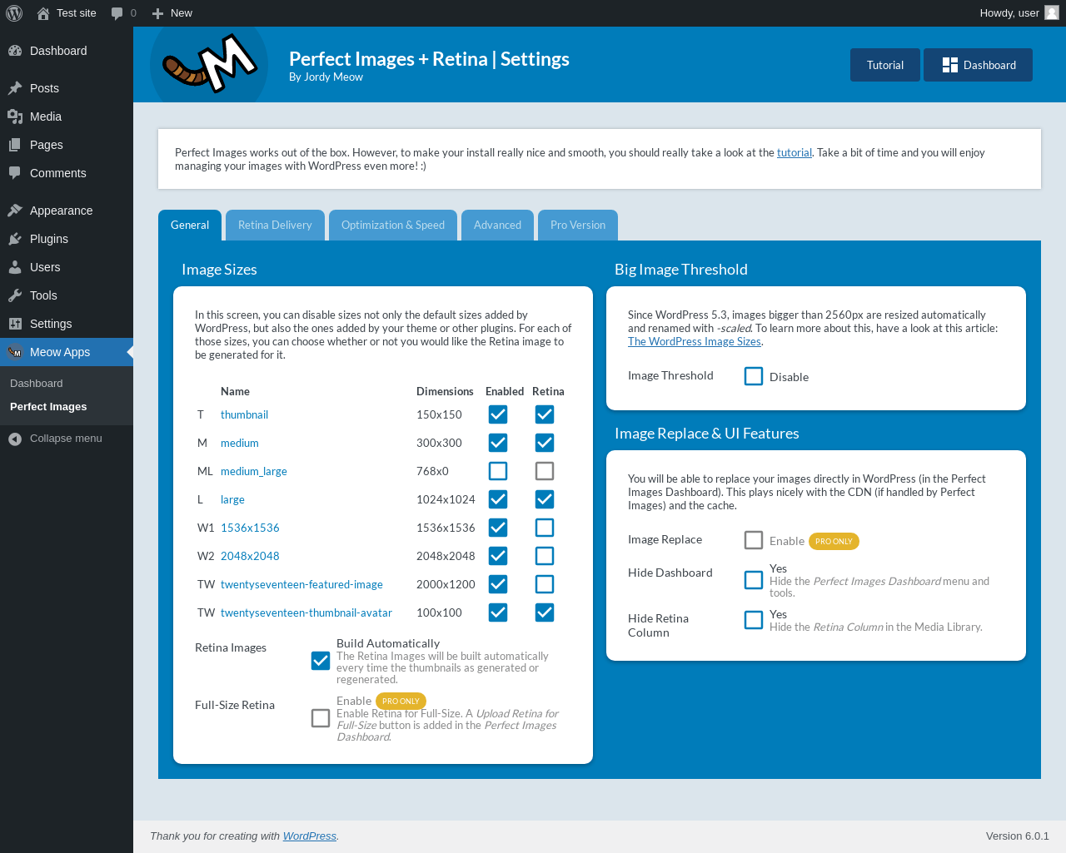Click the Collapse menu arrow icon
Image resolution: width=1066 pixels, height=853 pixels.
click(15, 439)
